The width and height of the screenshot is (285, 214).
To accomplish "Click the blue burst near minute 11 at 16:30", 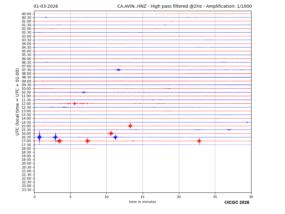I will click(115, 137).
